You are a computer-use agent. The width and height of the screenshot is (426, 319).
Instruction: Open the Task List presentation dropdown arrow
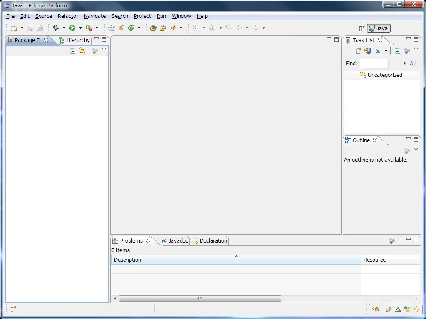[x=386, y=51]
